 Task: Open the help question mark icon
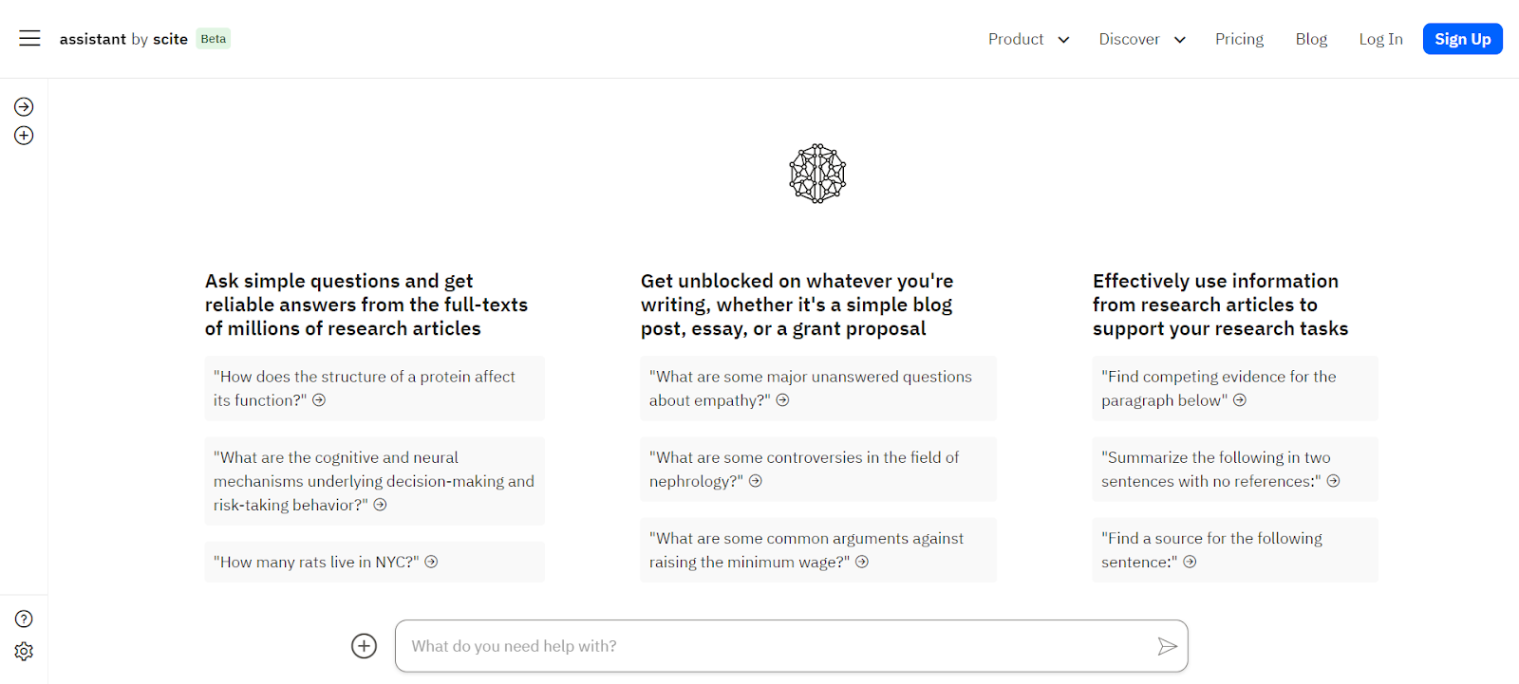coord(24,619)
